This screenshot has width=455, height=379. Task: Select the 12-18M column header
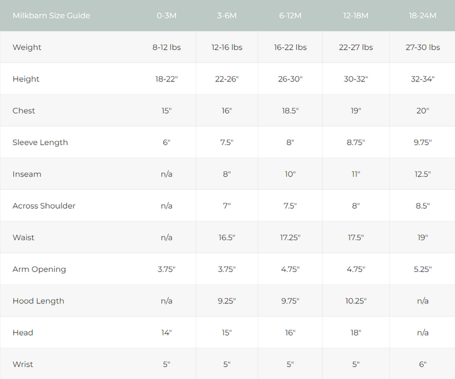pos(356,15)
